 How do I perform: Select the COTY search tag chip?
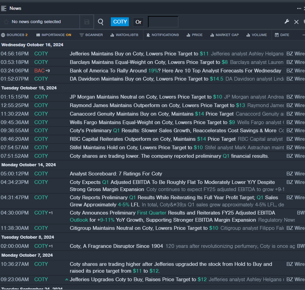(x=120, y=22)
